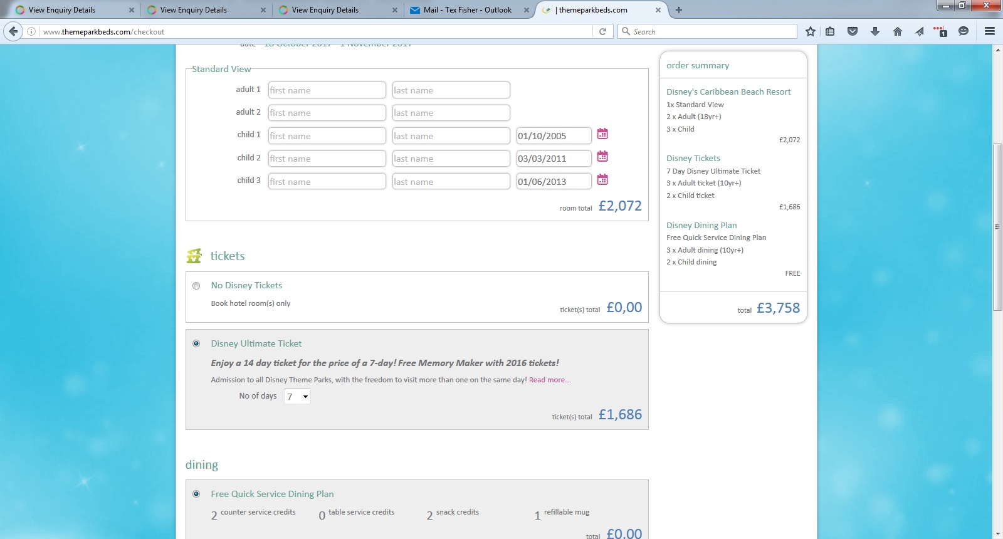Open calendar picker for child 1 birthdate

pyautogui.click(x=602, y=134)
